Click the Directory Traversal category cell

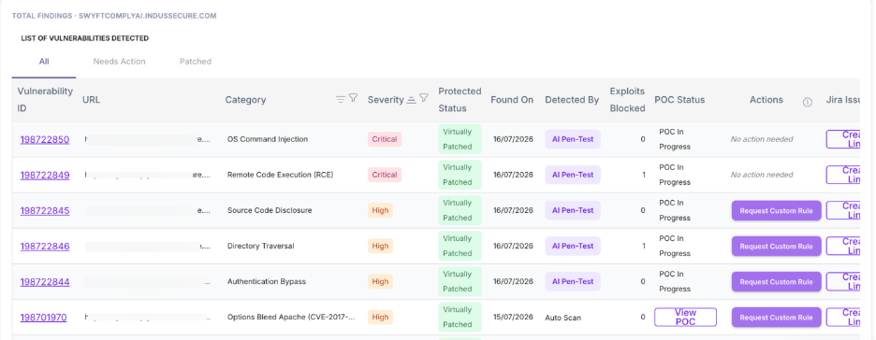click(x=261, y=247)
